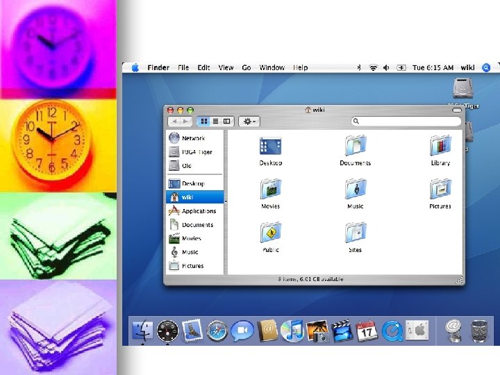Select the Desktop folder icon in window
The width and height of the screenshot is (500, 375).
tap(270, 147)
